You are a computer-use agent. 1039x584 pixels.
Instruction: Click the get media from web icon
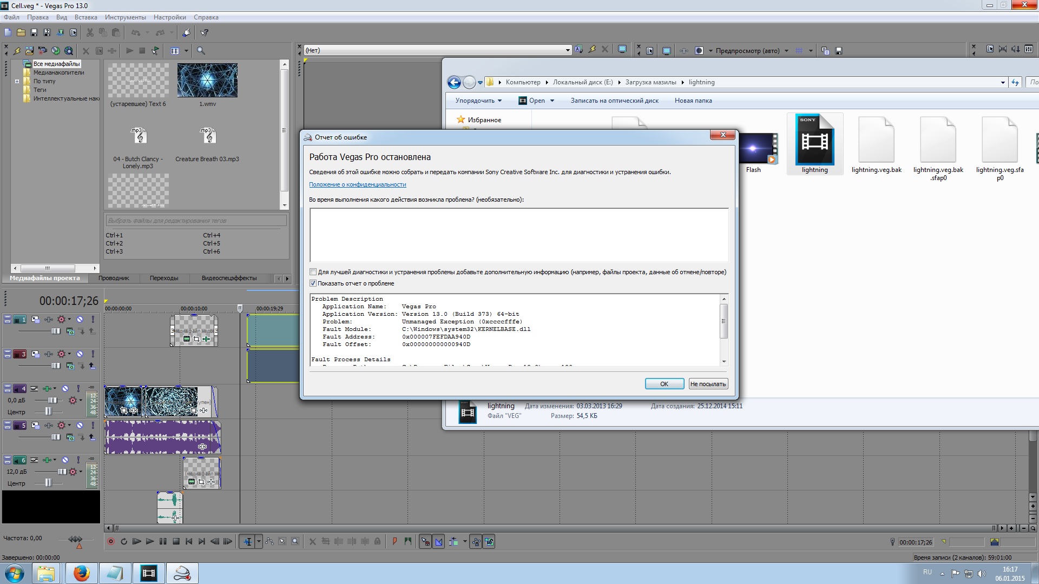[69, 51]
